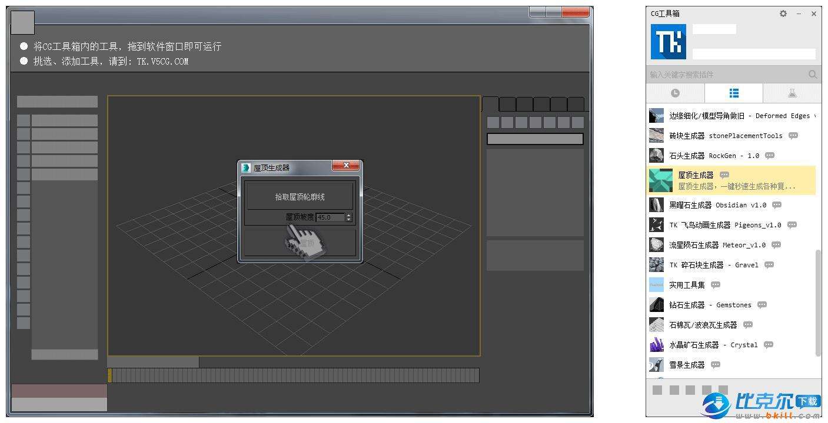
Task: Click the purple 水晶矿石生成器 Crystal thumbnail
Action: click(656, 345)
